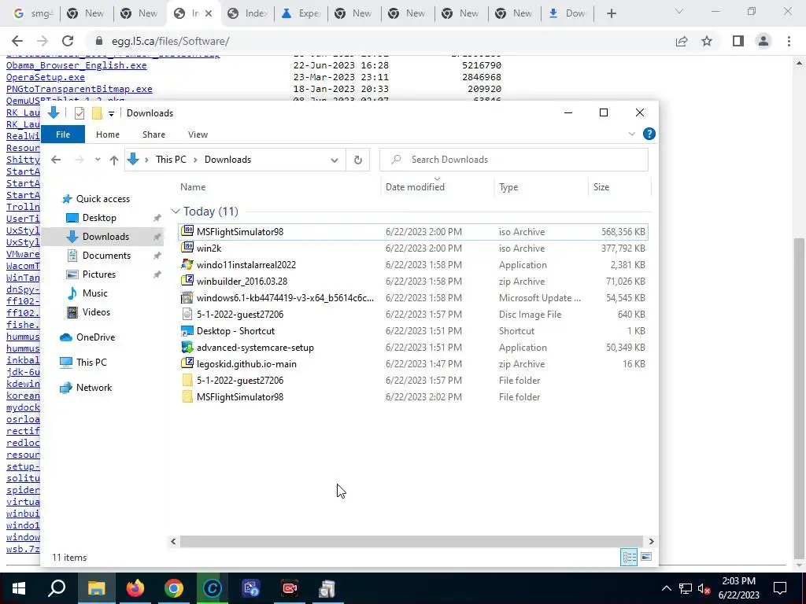Select the 5-1-2022-guest27206 folder icon
Screen dimensions: 806x604
(x=187, y=380)
